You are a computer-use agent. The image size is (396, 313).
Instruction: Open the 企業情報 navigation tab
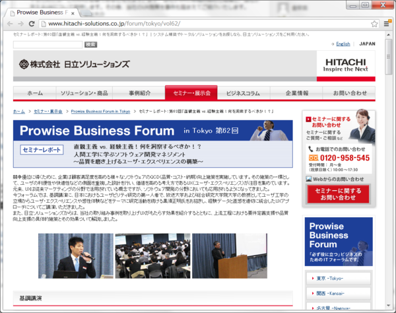click(297, 93)
